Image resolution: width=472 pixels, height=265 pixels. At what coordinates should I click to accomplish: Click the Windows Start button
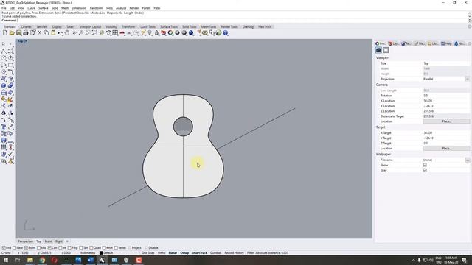6,260
